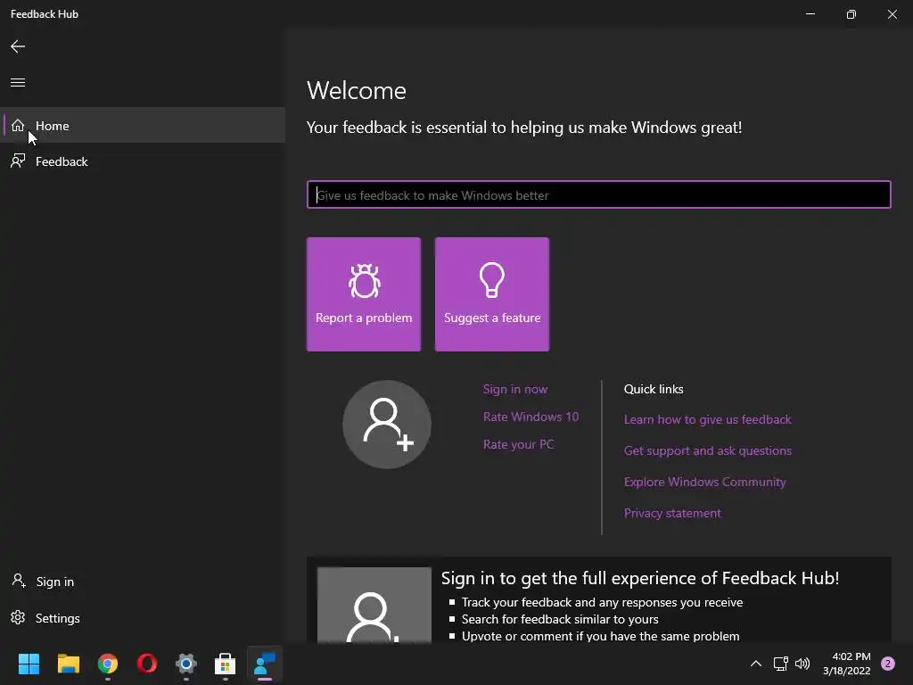Screen dimensions: 913x685
Task: Click the Sign in now link
Action: point(515,389)
